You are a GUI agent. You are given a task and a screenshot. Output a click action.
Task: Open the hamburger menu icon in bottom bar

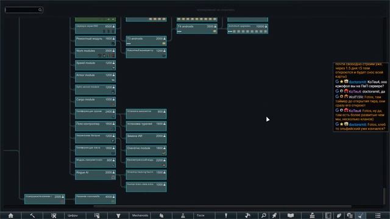coord(378,215)
